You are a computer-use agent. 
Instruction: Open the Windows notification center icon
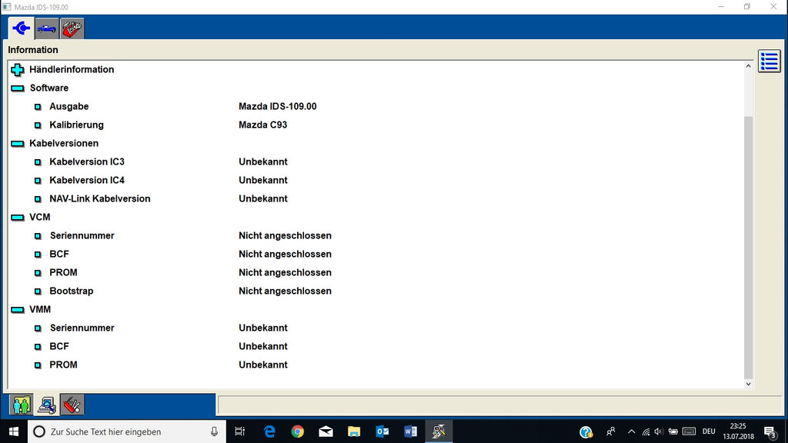[x=769, y=431]
